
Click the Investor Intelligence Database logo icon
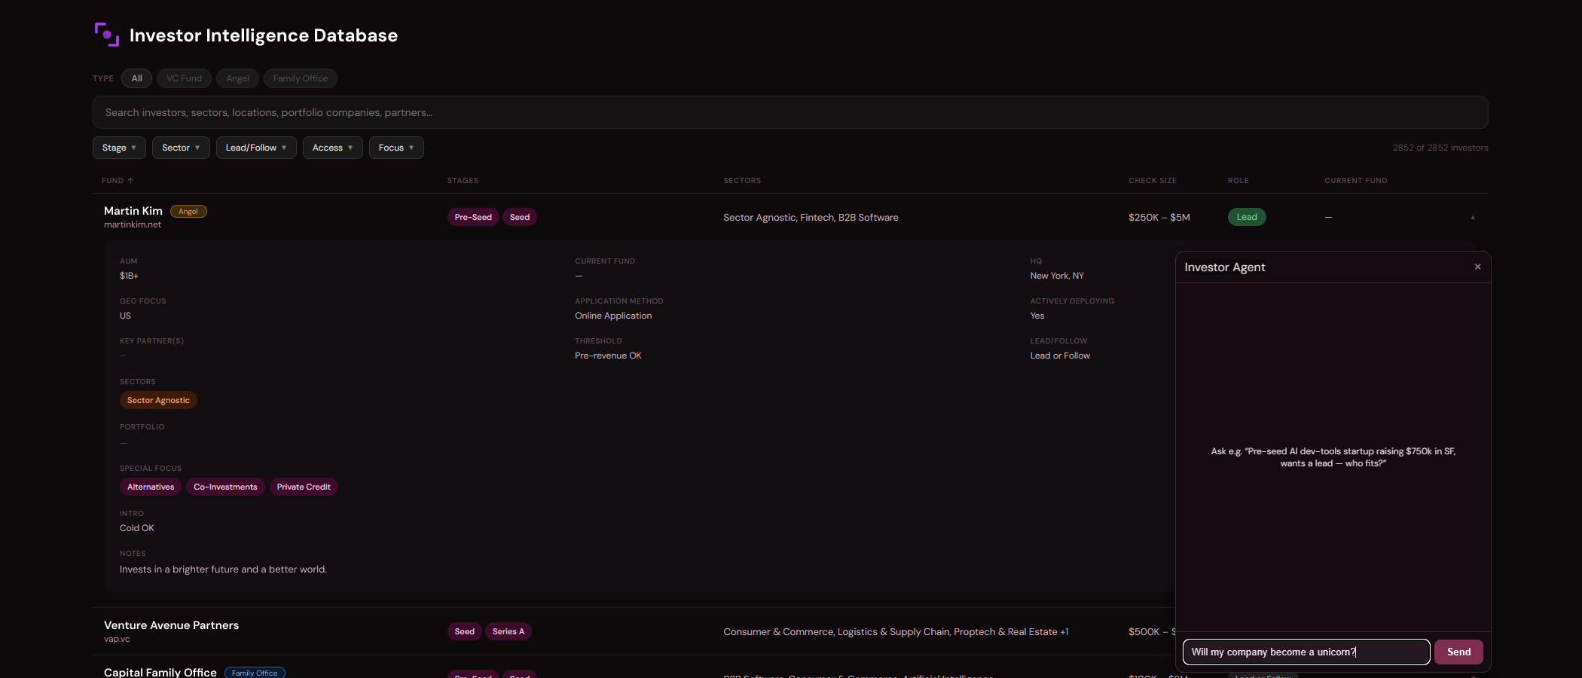click(x=107, y=35)
